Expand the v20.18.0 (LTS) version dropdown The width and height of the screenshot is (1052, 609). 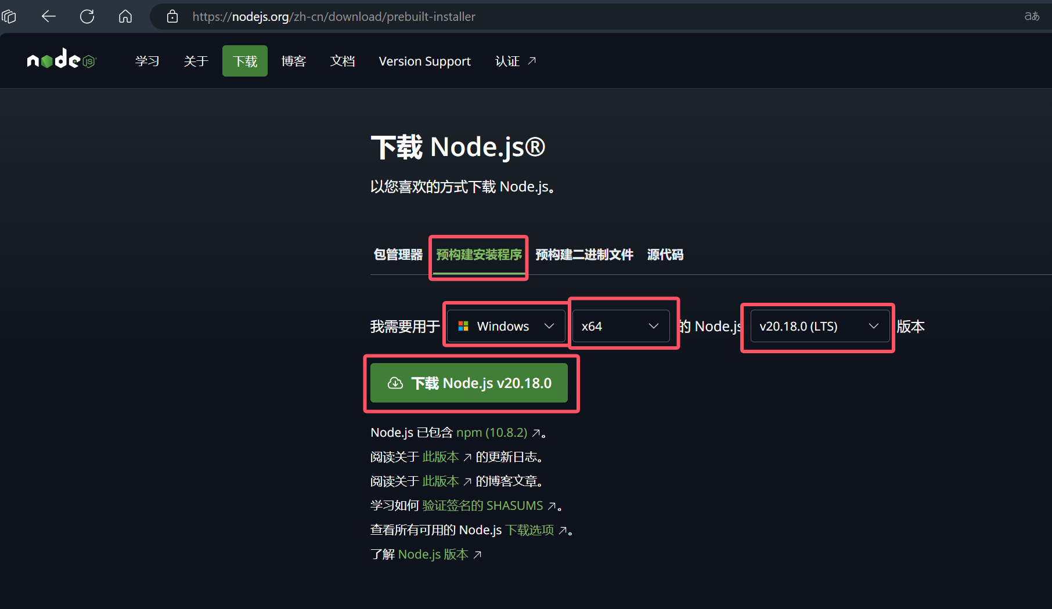820,326
